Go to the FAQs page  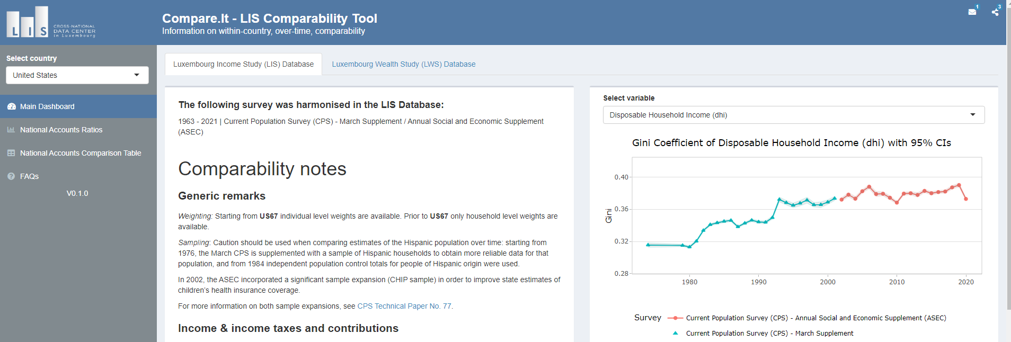point(29,176)
